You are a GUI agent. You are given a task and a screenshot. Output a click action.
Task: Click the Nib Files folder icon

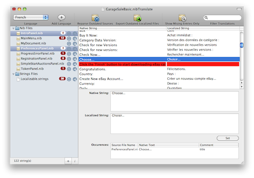(x=17, y=29)
